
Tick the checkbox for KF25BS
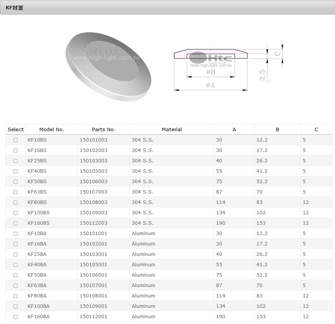coord(15,161)
